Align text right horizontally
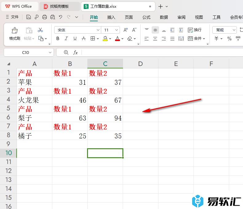This screenshot has width=243, height=209. coord(164,39)
